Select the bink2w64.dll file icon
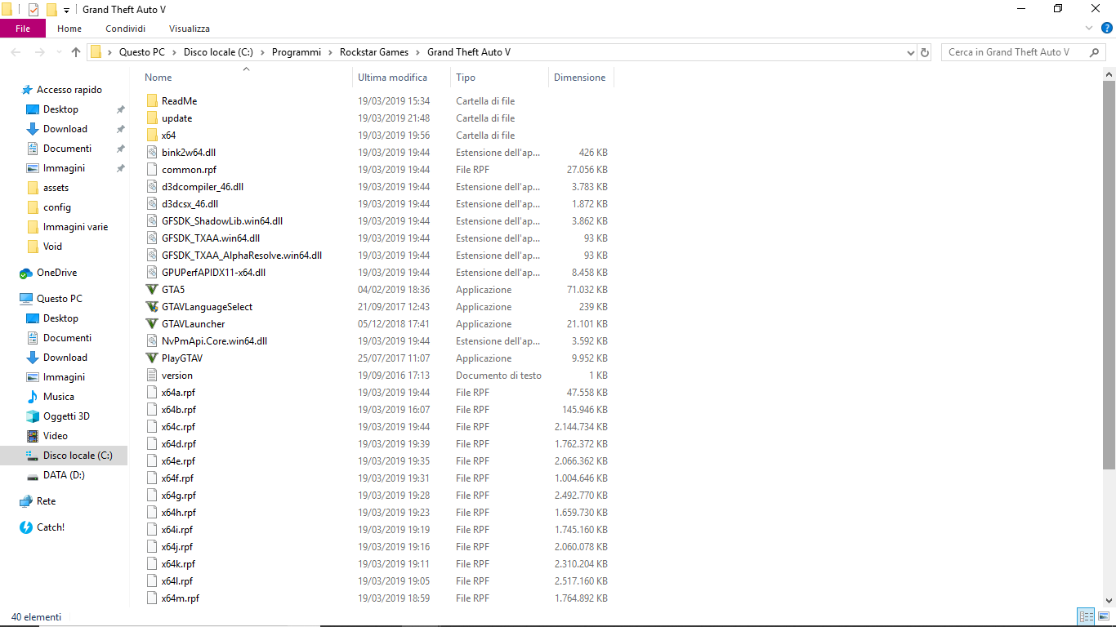The width and height of the screenshot is (1116, 627). [152, 153]
